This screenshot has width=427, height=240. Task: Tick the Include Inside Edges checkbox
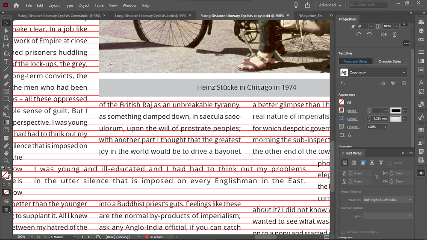[x=343, y=232]
